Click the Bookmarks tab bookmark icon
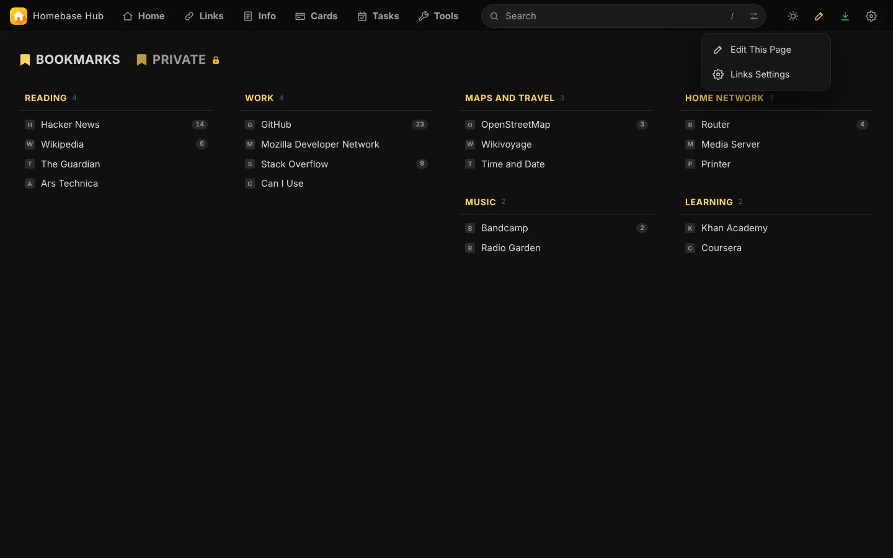This screenshot has width=893, height=558. pos(25,60)
